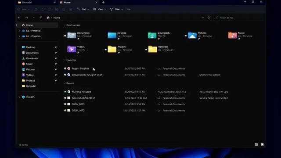Image resolution: width=281 pixels, height=158 pixels.
Task: Close the Remodel tab
Action: 55,3
